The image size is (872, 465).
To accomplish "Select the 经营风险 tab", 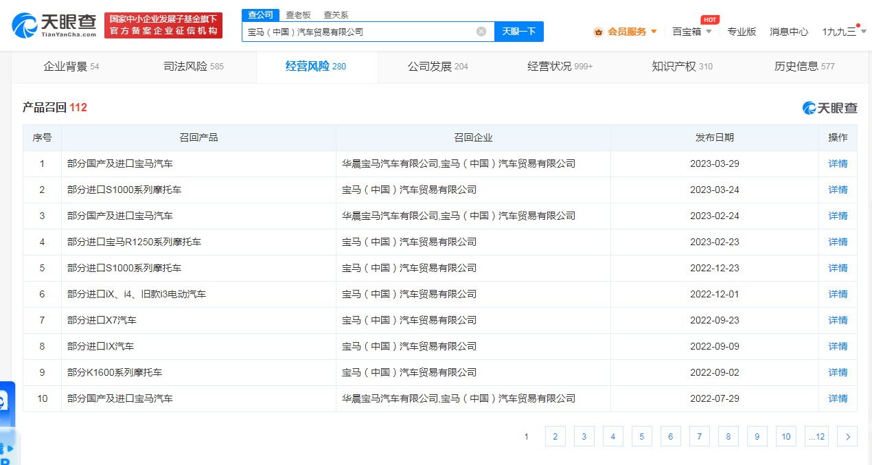I will pos(316,67).
